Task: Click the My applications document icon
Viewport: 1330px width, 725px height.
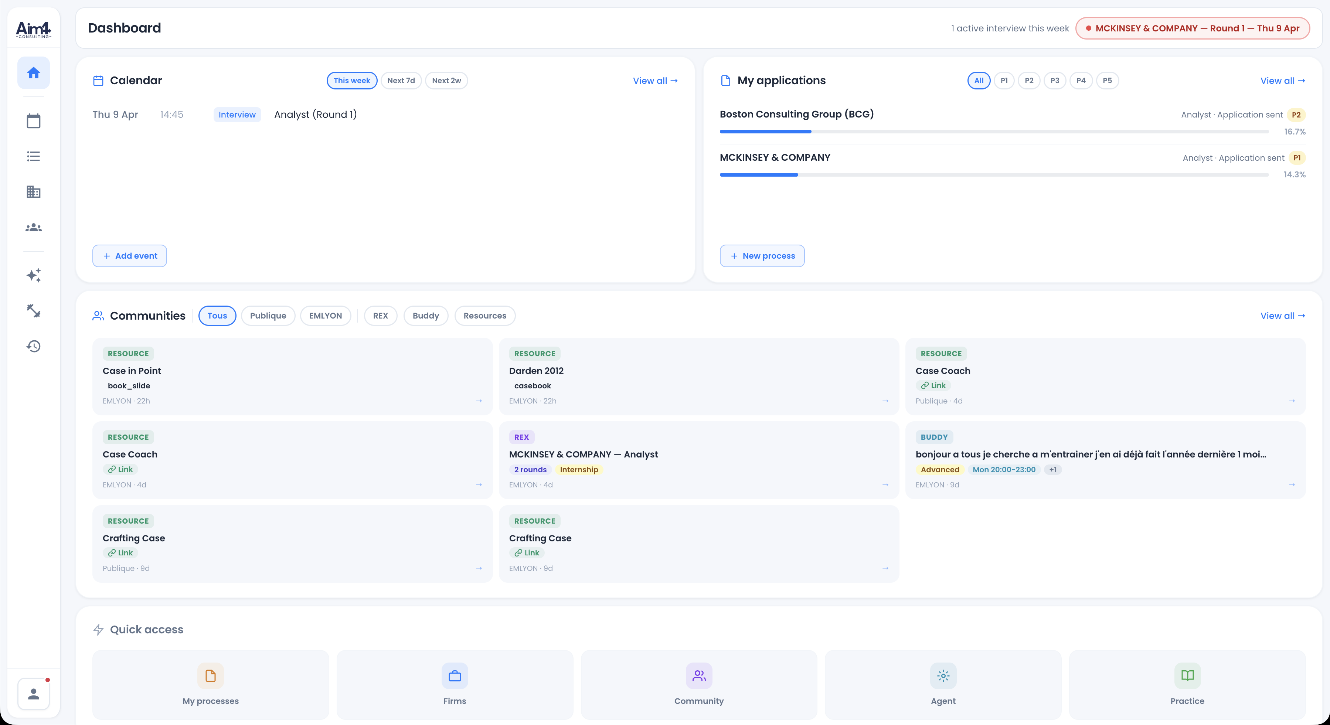Action: 725,81
